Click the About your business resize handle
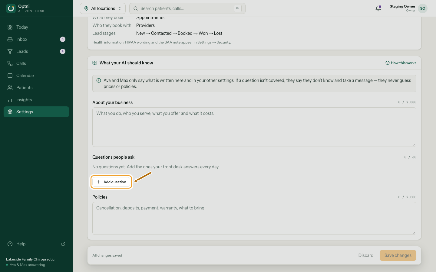 pyautogui.click(x=414, y=145)
